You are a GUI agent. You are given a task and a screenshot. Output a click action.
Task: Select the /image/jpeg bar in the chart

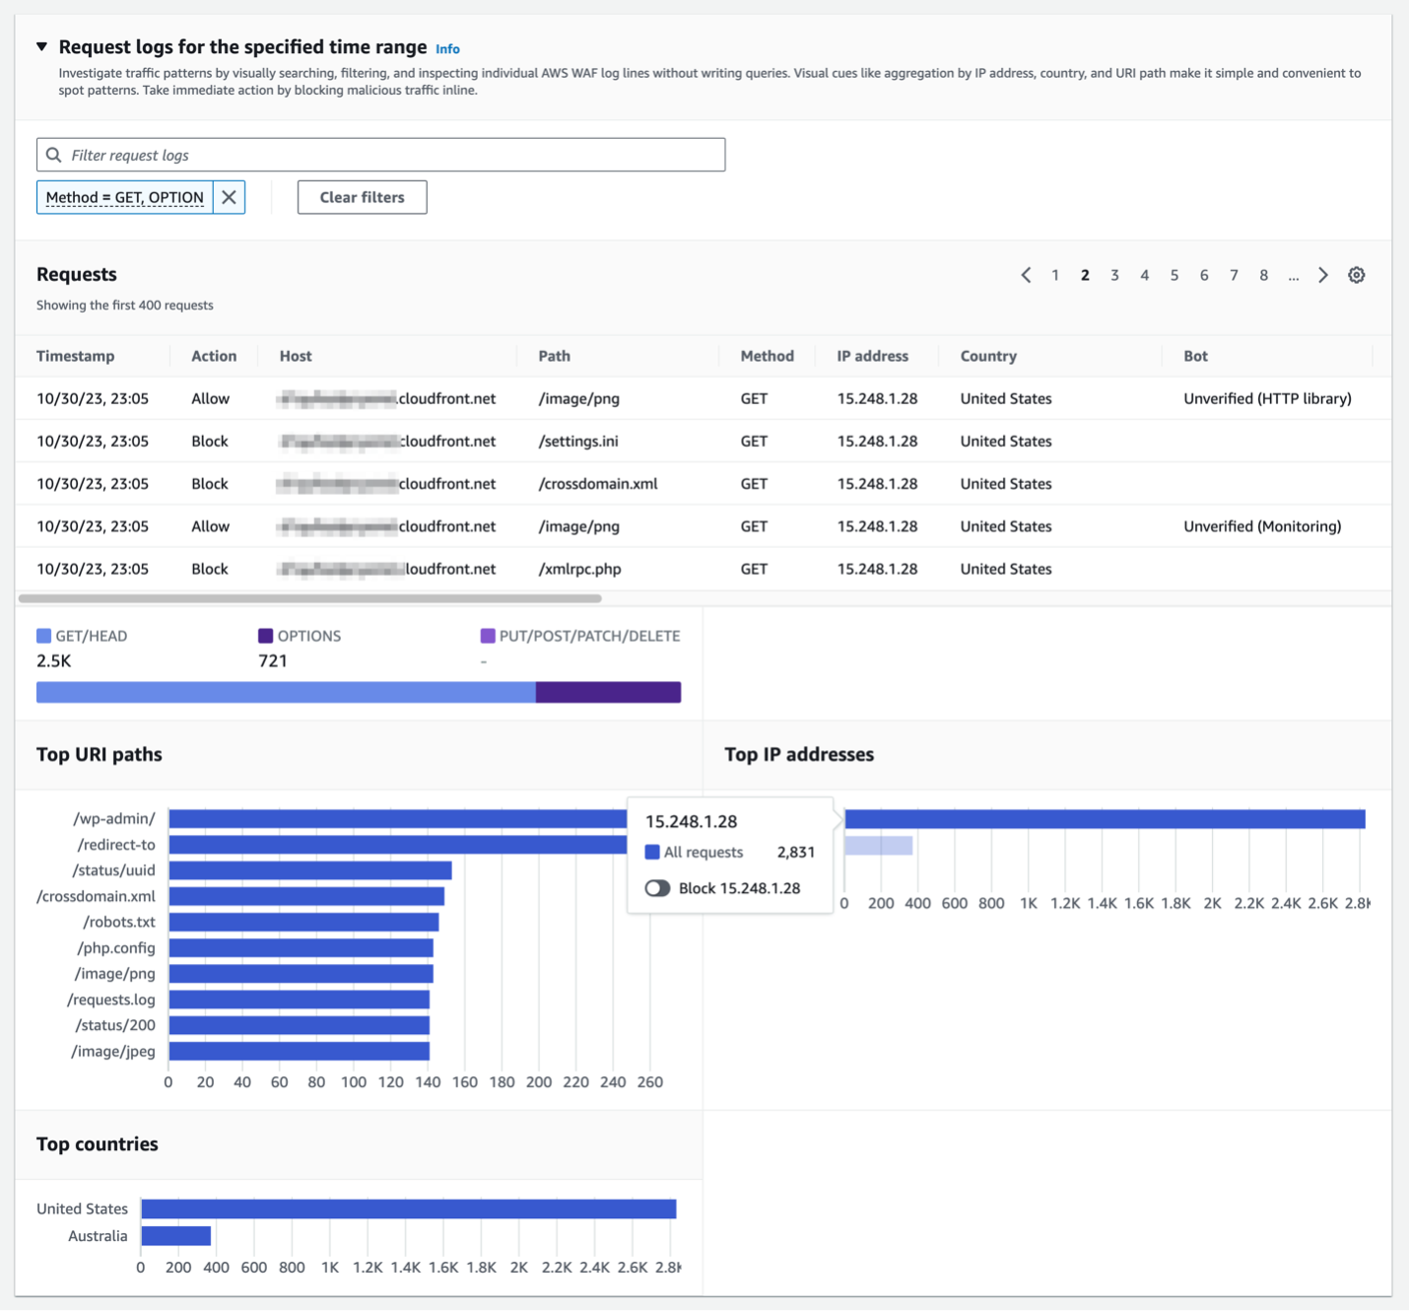pyautogui.click(x=300, y=1051)
